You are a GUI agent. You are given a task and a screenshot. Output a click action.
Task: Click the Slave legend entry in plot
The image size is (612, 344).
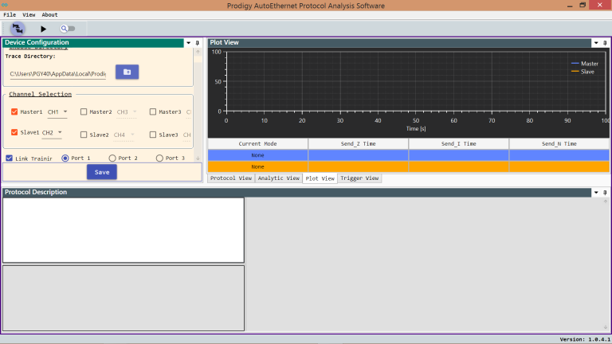click(x=583, y=72)
